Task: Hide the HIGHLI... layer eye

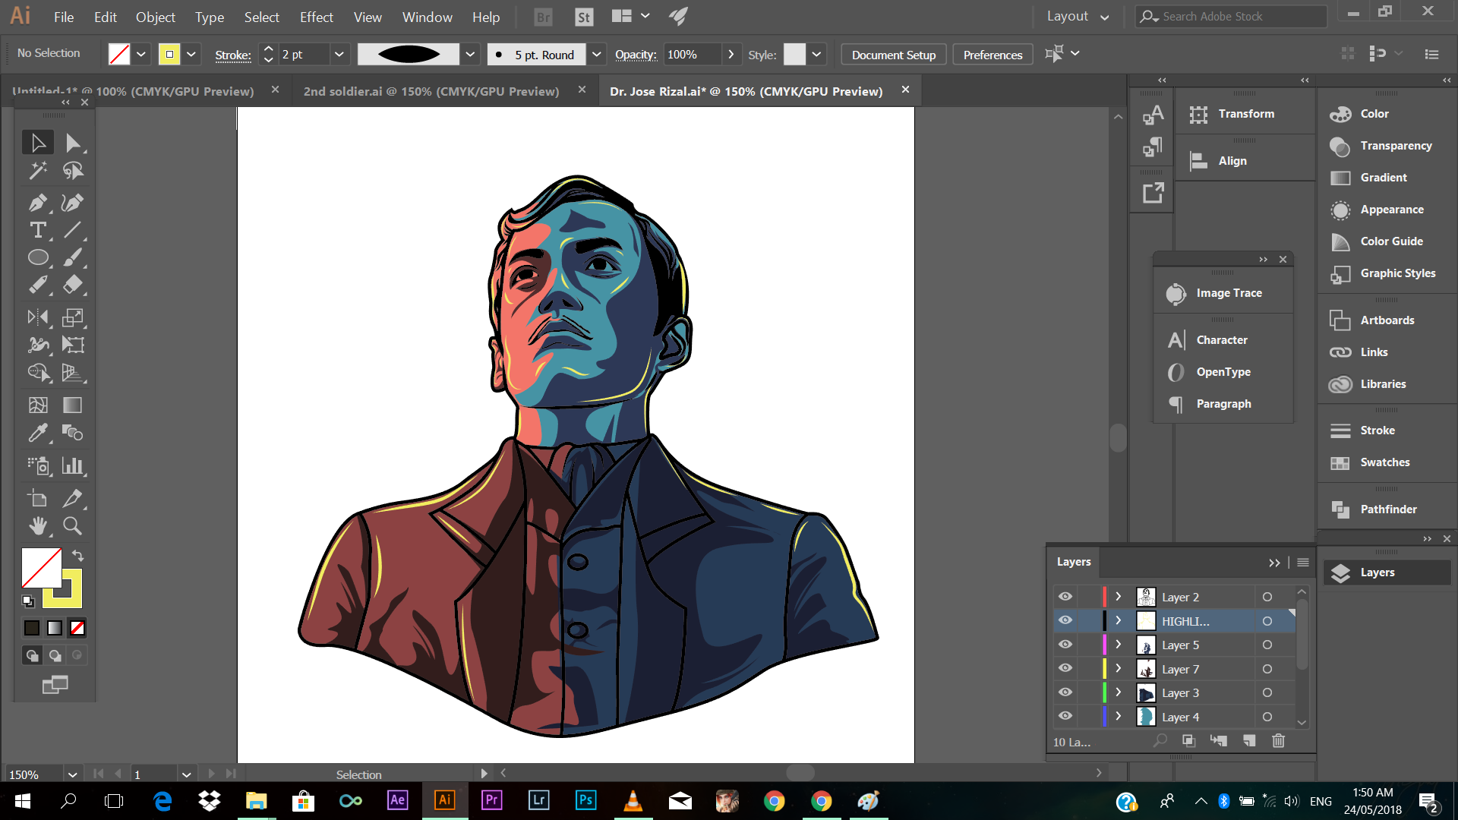Action: [x=1065, y=620]
